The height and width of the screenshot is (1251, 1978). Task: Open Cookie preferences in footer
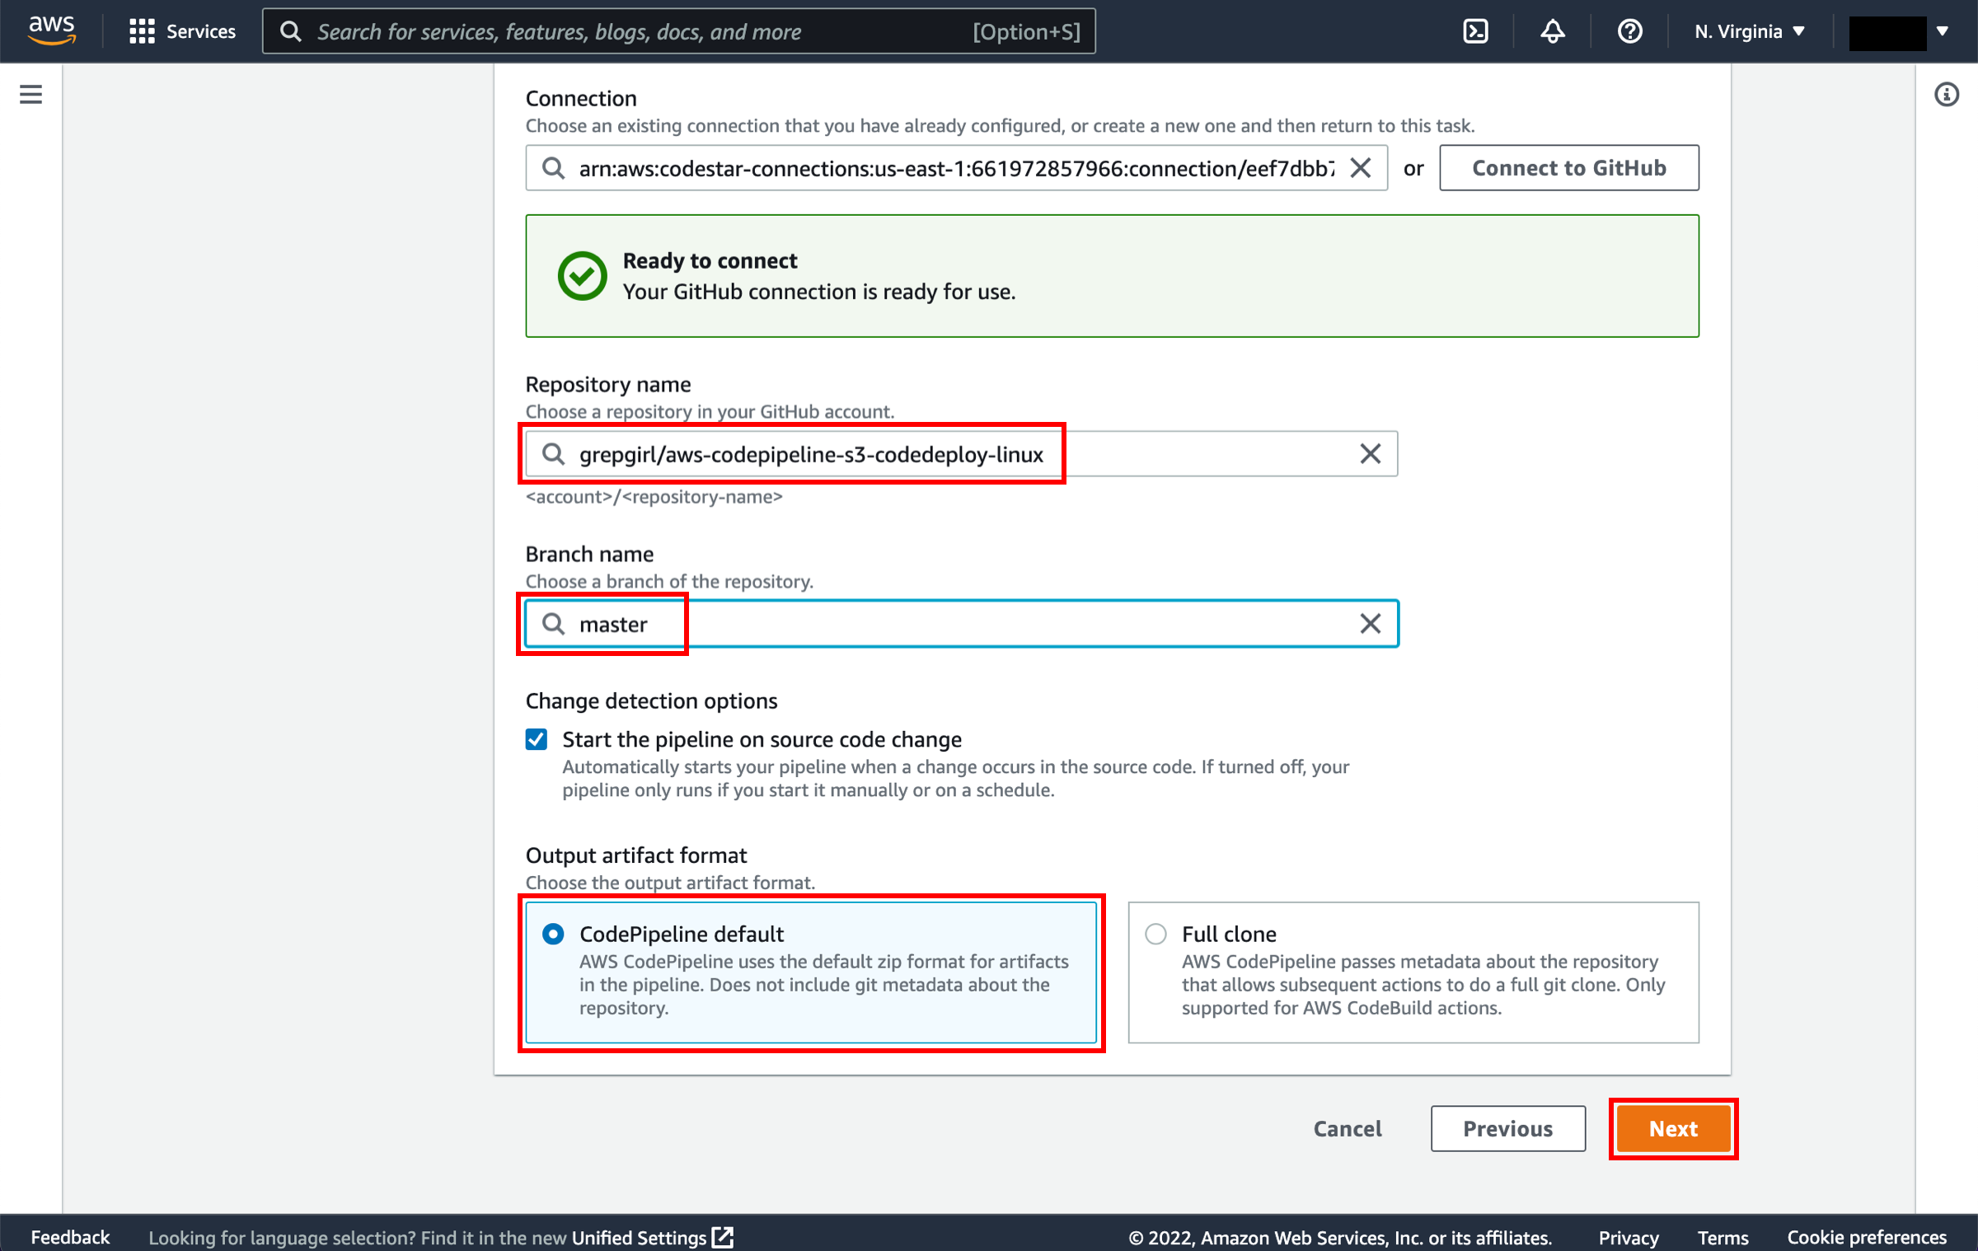click(x=1866, y=1237)
